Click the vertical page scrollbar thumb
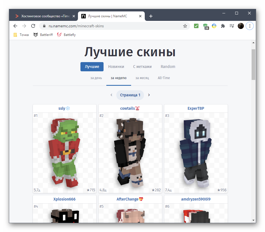The image size is (265, 232). click(x=253, y=64)
